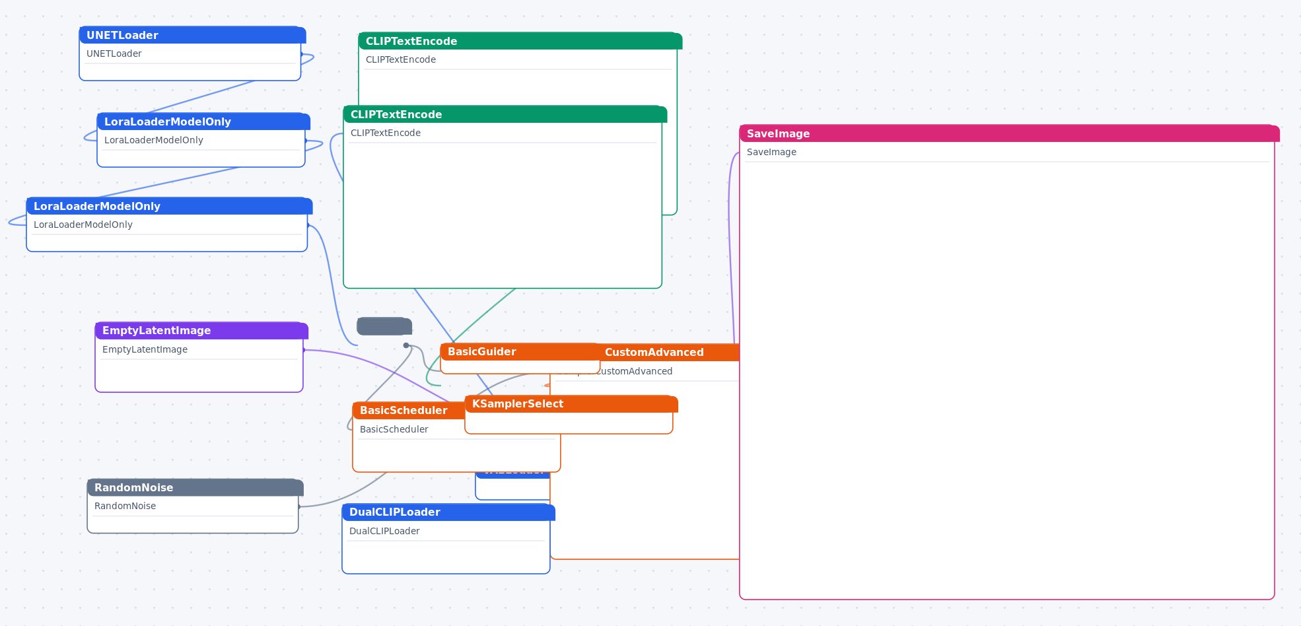Select the DualCLIPLoader node header

448,512
